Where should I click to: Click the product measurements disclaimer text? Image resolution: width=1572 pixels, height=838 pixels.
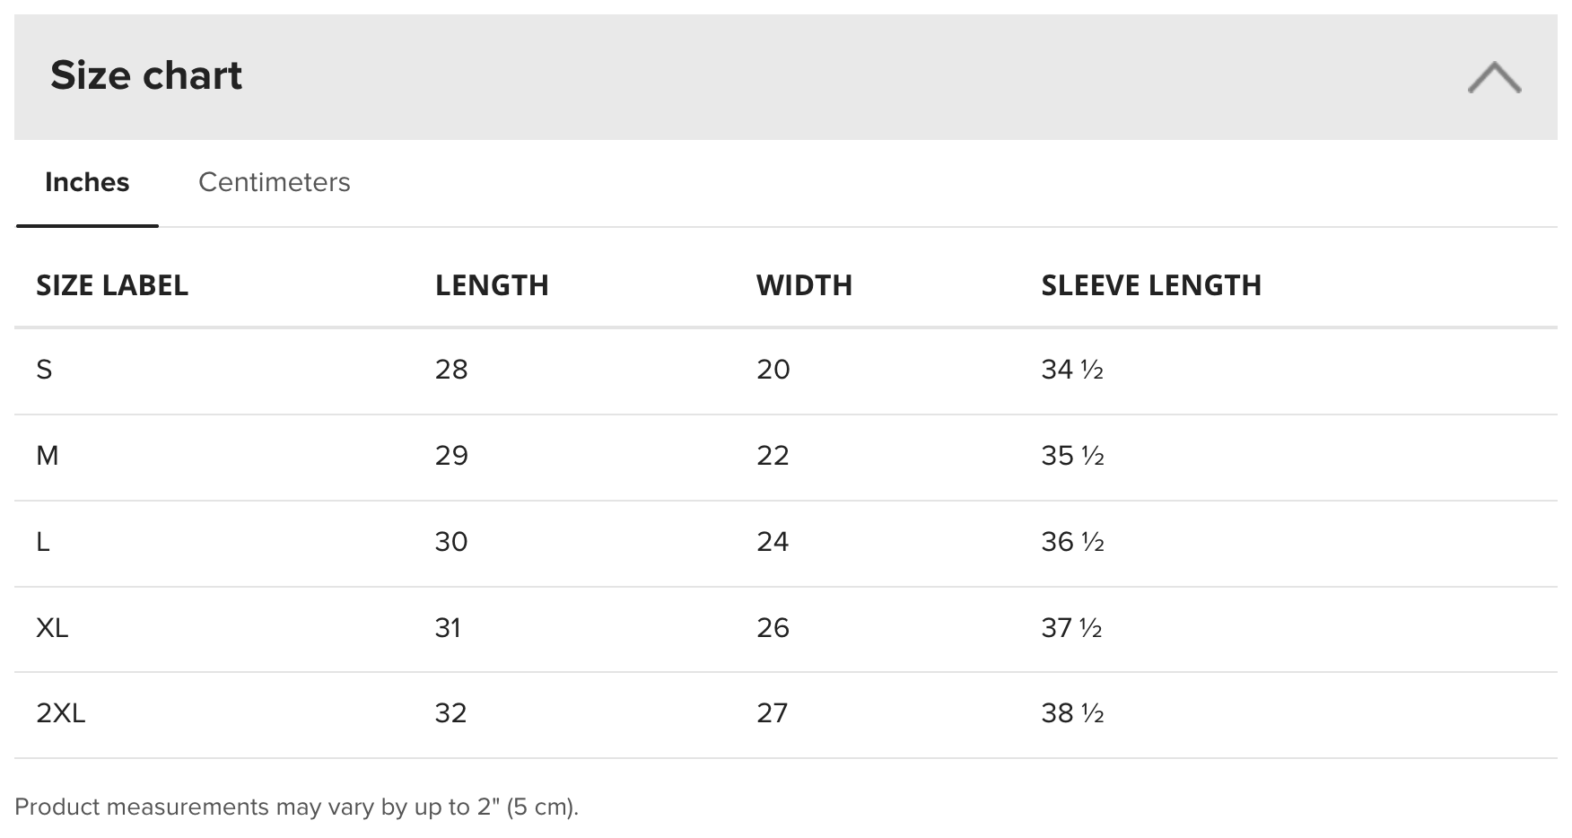297,807
